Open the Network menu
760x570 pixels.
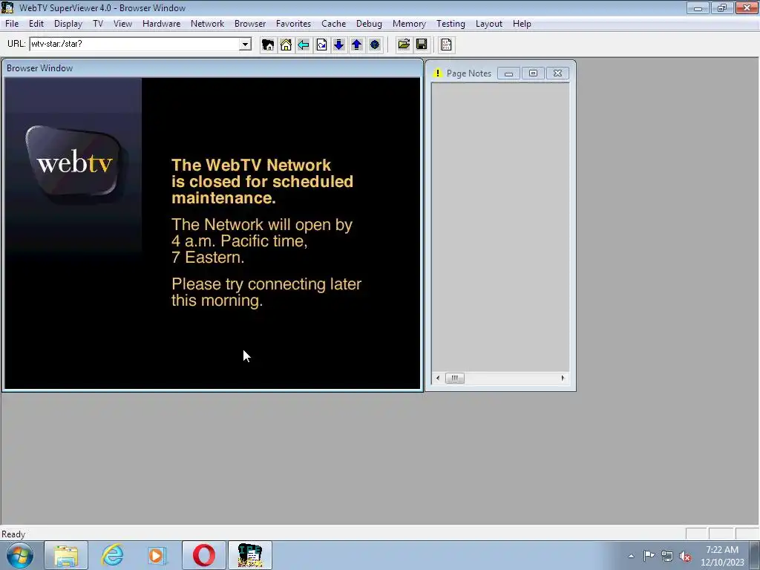[208, 24]
